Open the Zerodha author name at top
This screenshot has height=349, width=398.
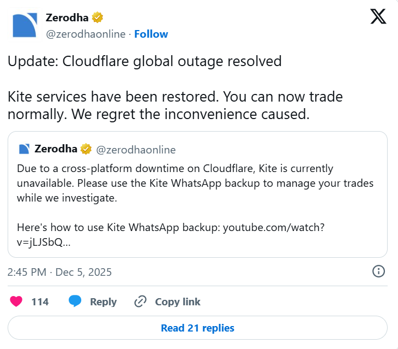[x=67, y=18]
